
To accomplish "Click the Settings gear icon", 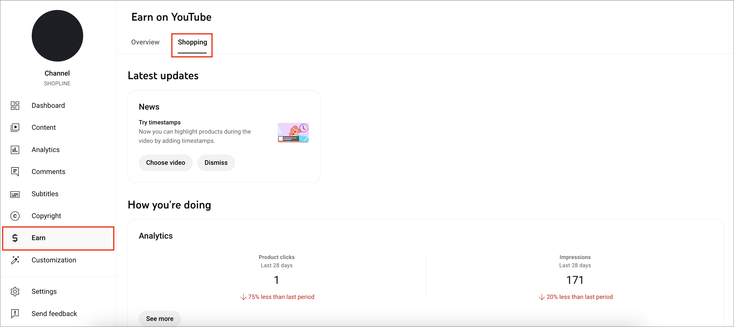I will [15, 291].
